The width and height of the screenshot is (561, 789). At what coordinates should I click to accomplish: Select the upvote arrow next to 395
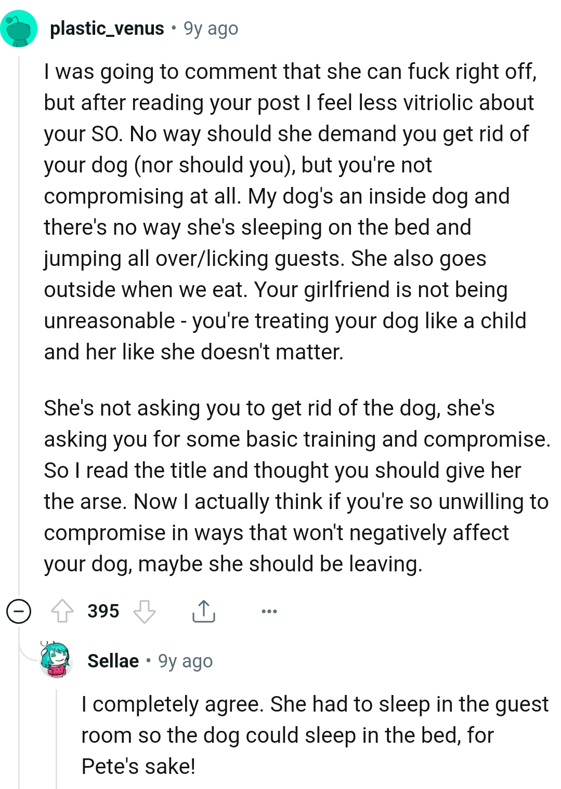coord(62,611)
